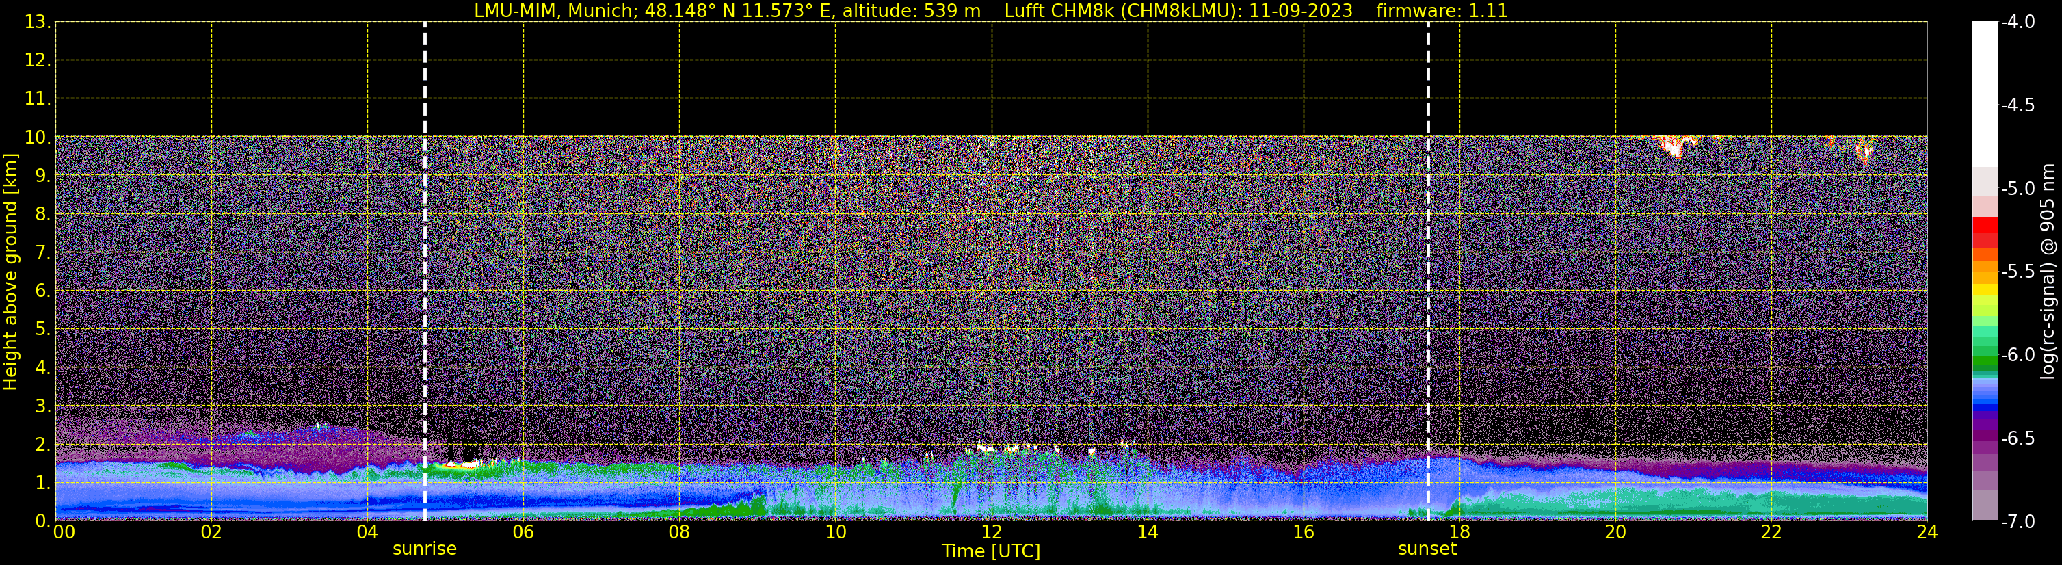Click the "1." height axis tick label
The height and width of the screenshot is (565, 2062).
pyautogui.click(x=42, y=484)
